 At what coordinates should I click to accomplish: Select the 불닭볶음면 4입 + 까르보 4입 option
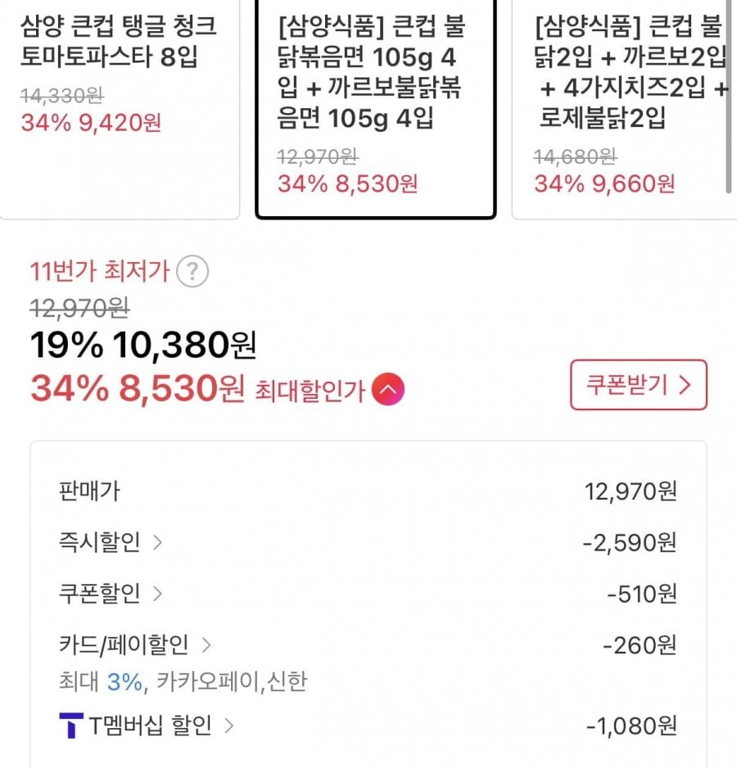(x=376, y=106)
